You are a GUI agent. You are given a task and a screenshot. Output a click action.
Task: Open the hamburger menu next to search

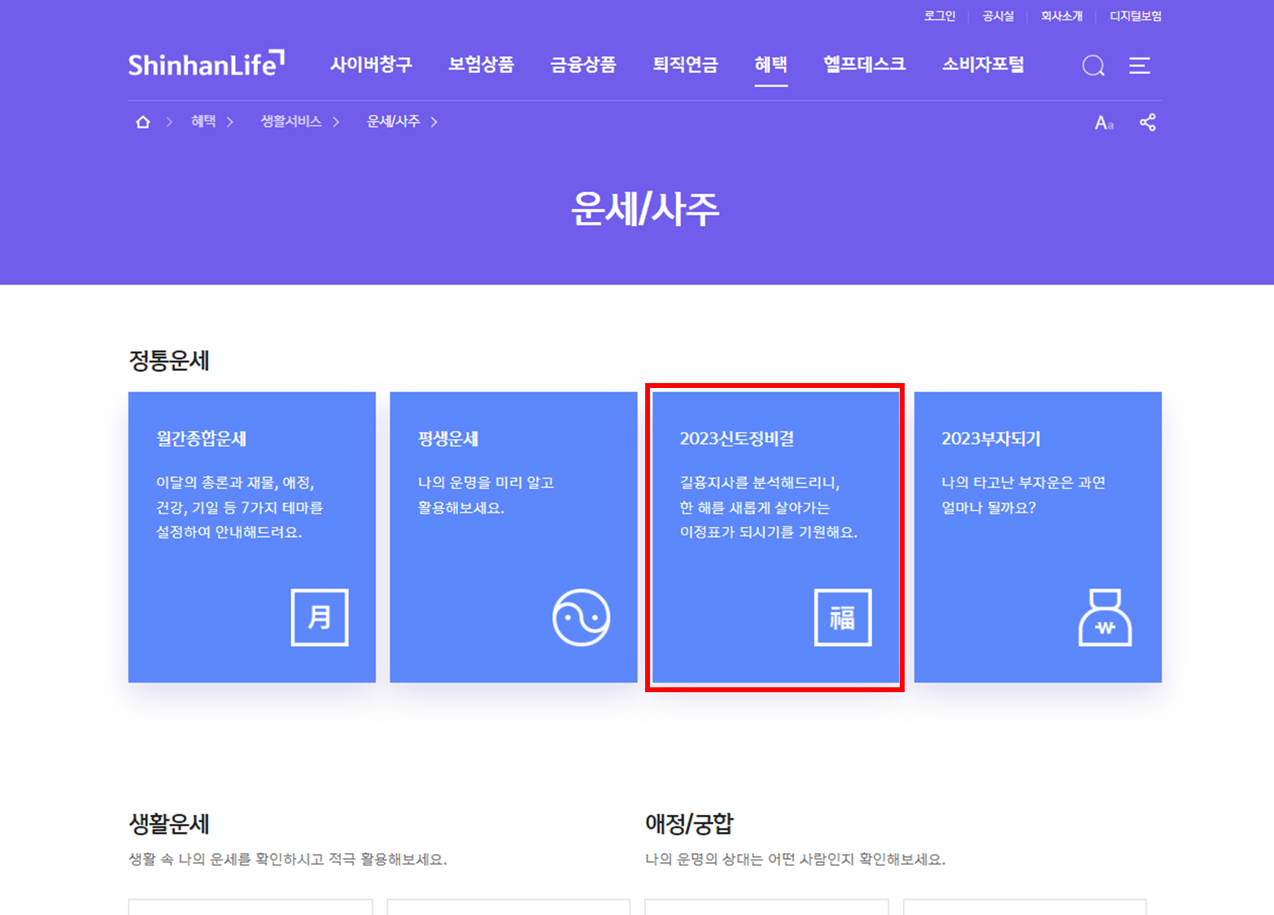pyautogui.click(x=1139, y=66)
